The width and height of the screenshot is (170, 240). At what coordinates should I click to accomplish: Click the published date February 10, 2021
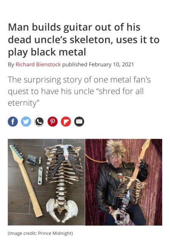pyautogui.click(x=111, y=65)
